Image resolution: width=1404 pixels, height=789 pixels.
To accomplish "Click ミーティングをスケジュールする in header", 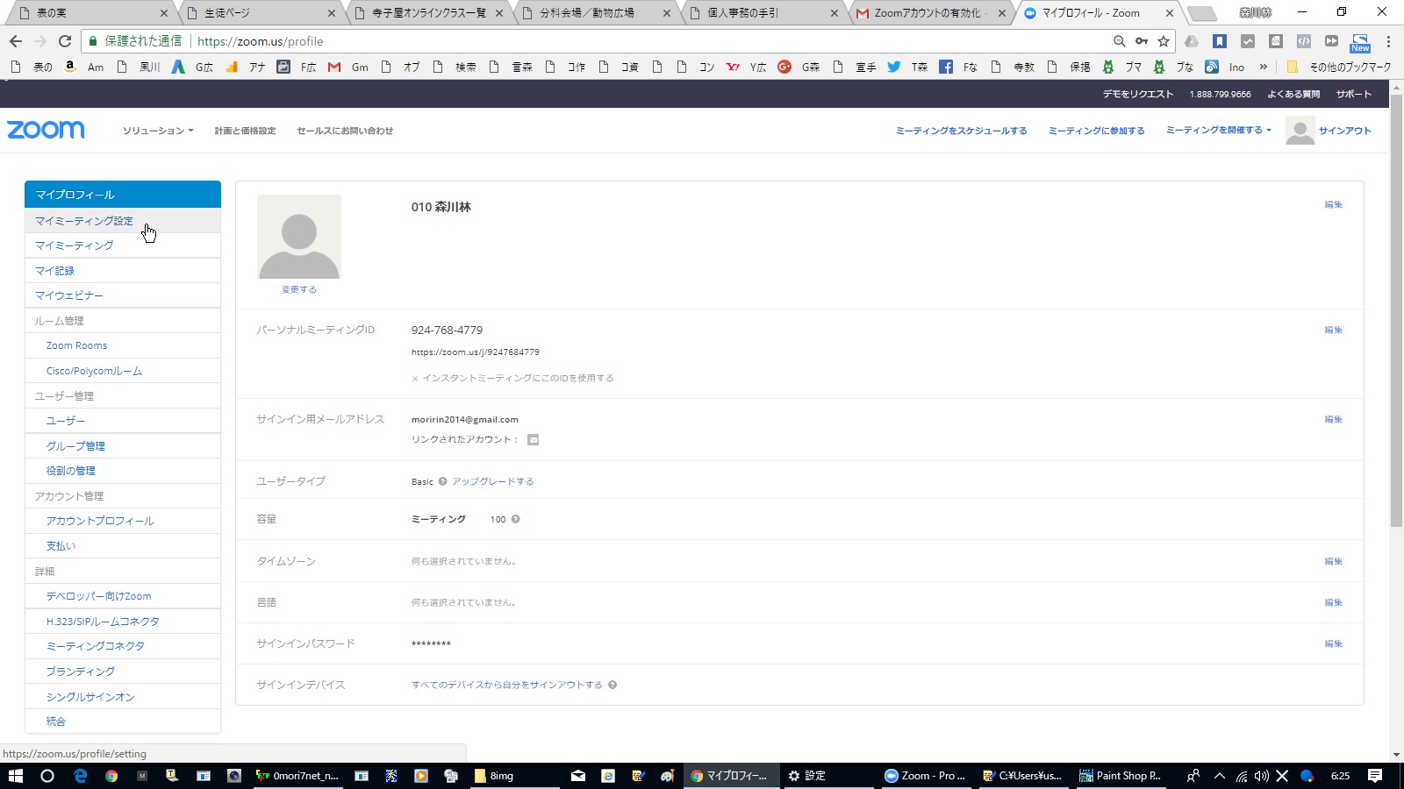I will point(961,131).
